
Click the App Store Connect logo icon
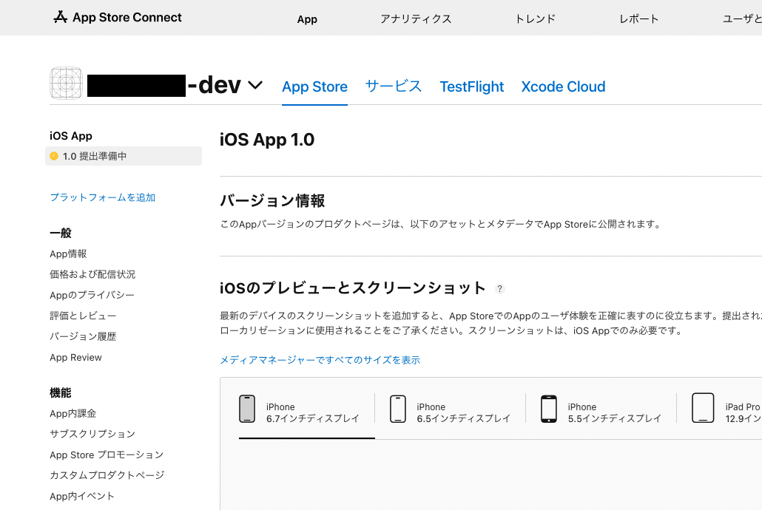click(x=56, y=16)
